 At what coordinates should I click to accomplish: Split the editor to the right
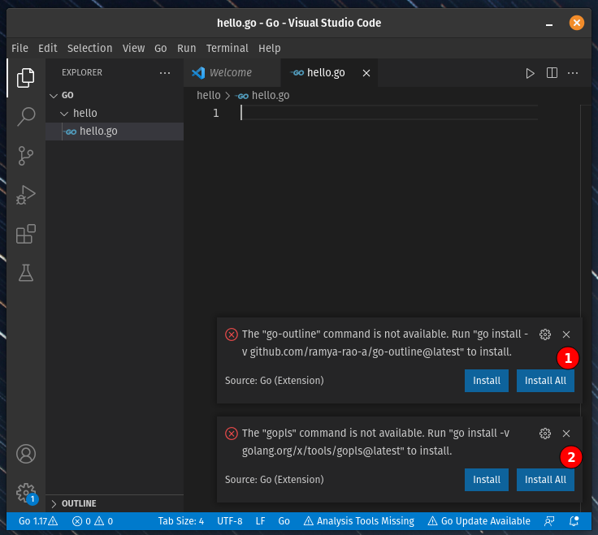[x=552, y=73]
